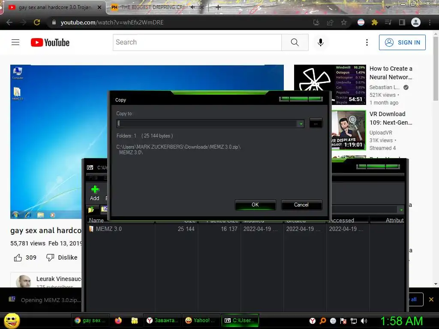Expand the Copy to path dropdown
The width and height of the screenshot is (439, 329).
(301, 124)
